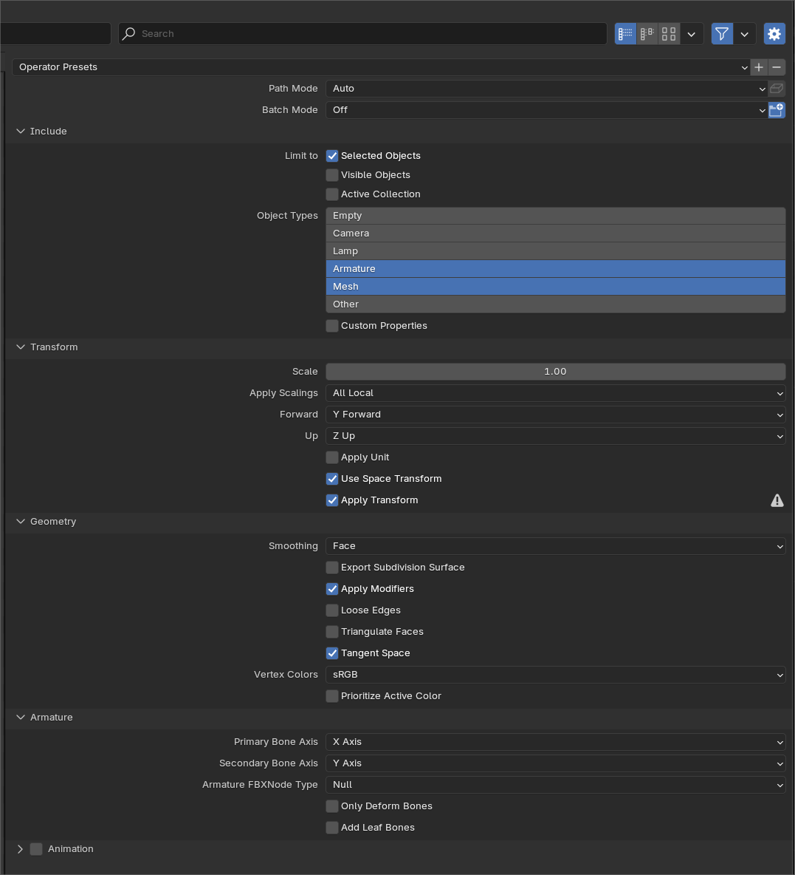
Task: Click the Apply Transform warning icon
Action: click(777, 500)
